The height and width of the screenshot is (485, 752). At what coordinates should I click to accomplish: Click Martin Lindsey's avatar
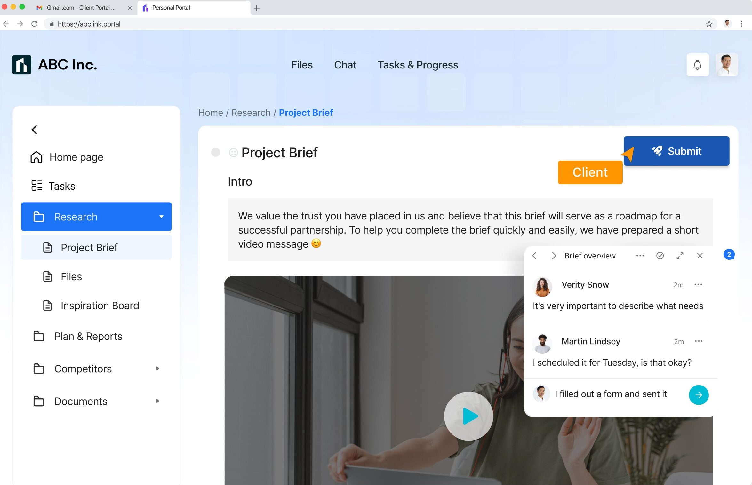click(x=542, y=343)
